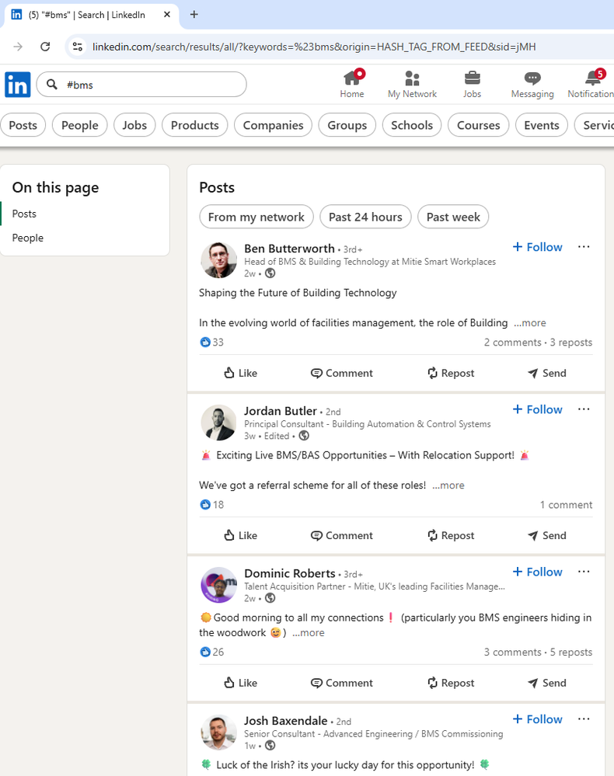Expand Dominic Roberts' post with ...more
Viewport: 614px width, 776px height.
(x=308, y=632)
